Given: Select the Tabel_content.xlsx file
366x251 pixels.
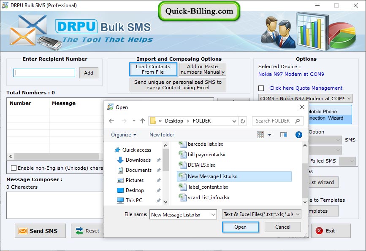Looking at the screenshot, I should point(203,187).
